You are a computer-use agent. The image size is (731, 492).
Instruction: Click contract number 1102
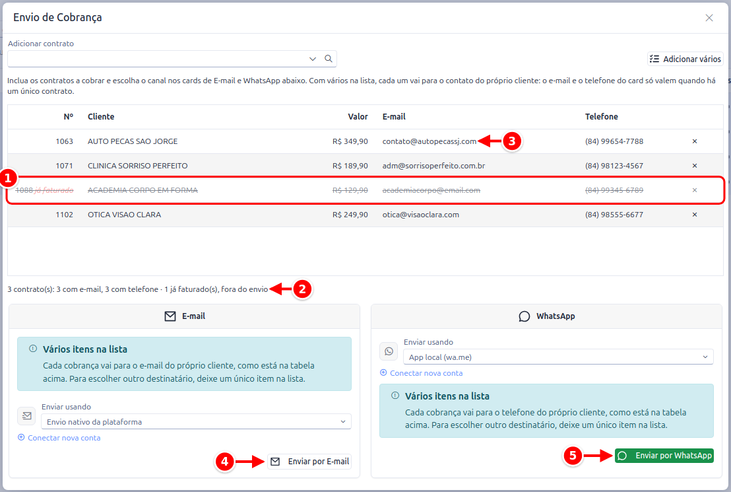[x=65, y=215]
